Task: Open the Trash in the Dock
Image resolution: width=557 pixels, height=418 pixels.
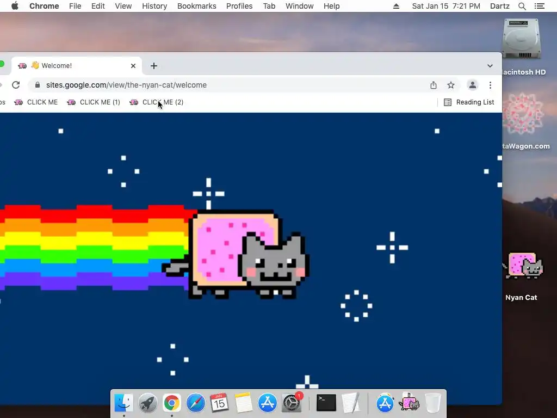Action: pyautogui.click(x=432, y=403)
